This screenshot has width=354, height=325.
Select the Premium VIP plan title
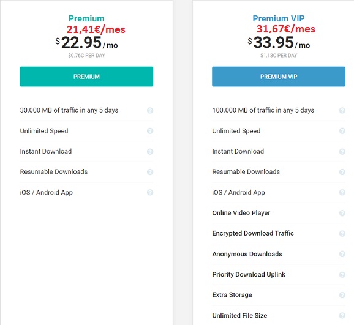(x=279, y=18)
